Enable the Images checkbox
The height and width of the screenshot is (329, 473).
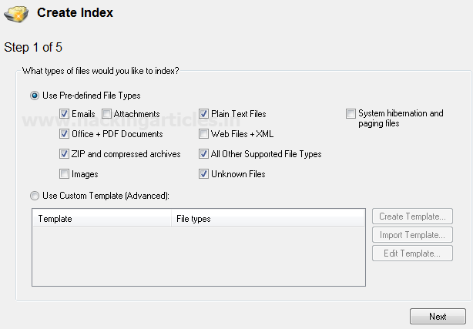tap(65, 174)
